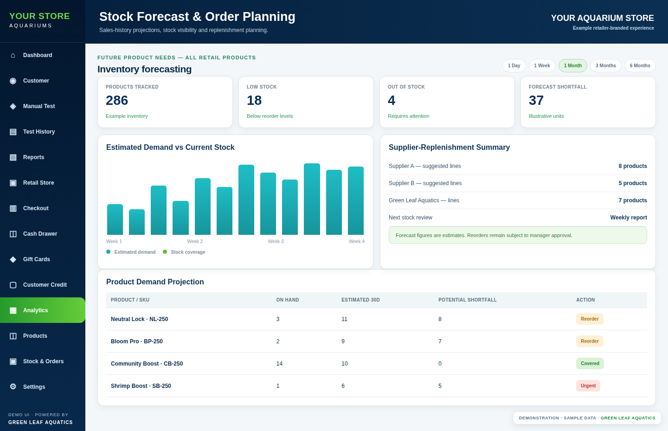Click the Settings gear icon
Screen dimensions: 668x431
point(13,387)
